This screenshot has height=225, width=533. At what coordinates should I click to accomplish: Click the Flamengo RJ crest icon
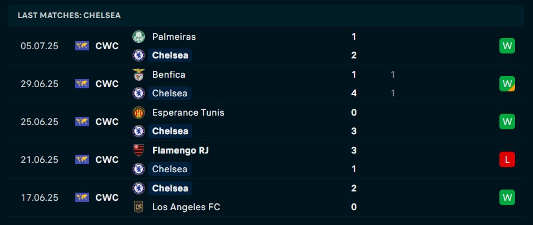138,150
